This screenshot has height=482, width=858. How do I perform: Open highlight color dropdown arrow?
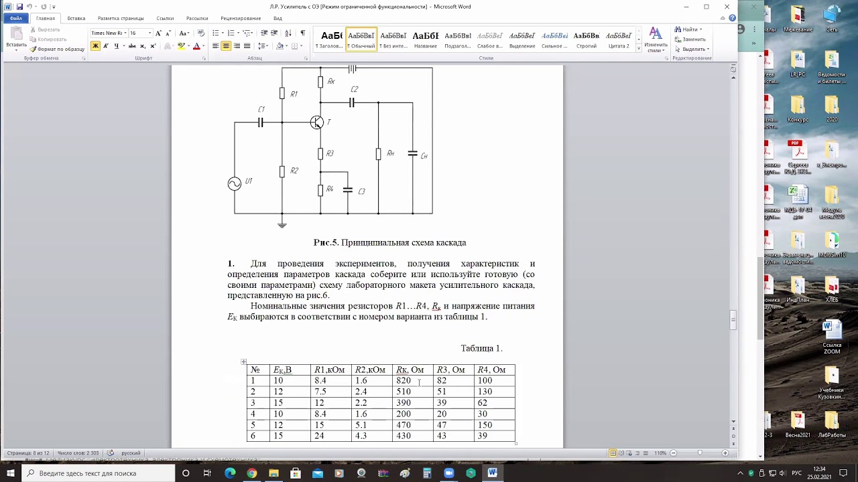coord(188,46)
